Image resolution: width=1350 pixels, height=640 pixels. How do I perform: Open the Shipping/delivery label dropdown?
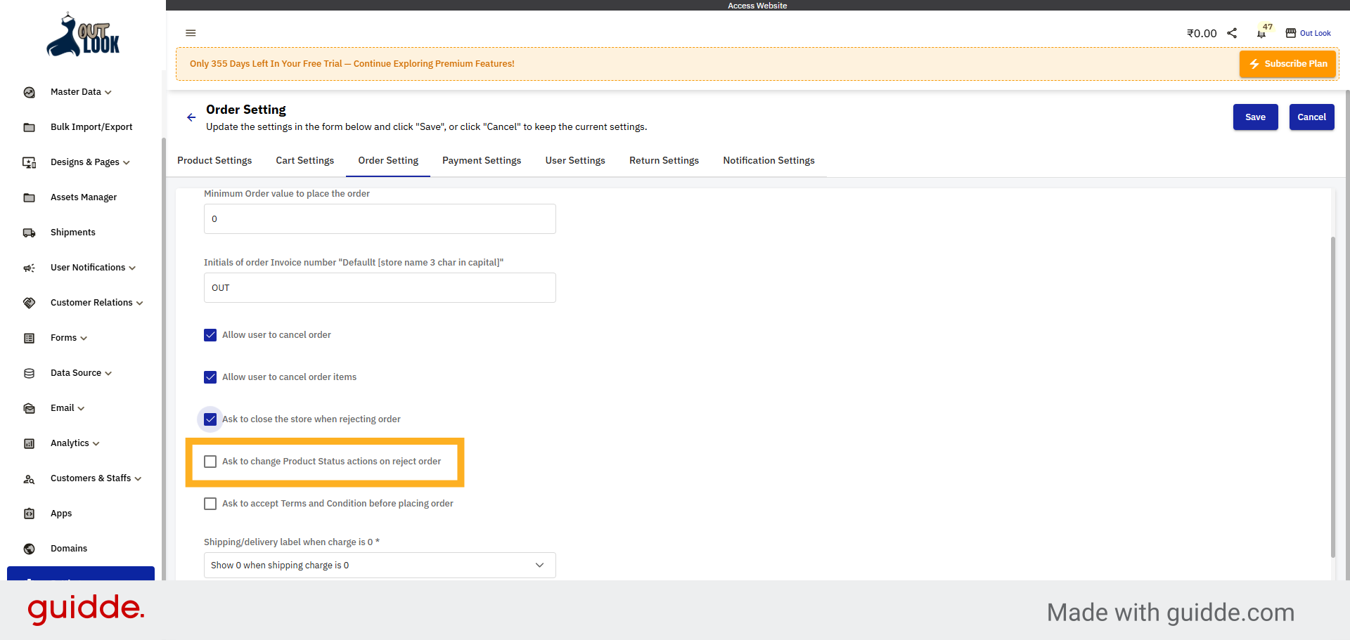[x=379, y=565]
